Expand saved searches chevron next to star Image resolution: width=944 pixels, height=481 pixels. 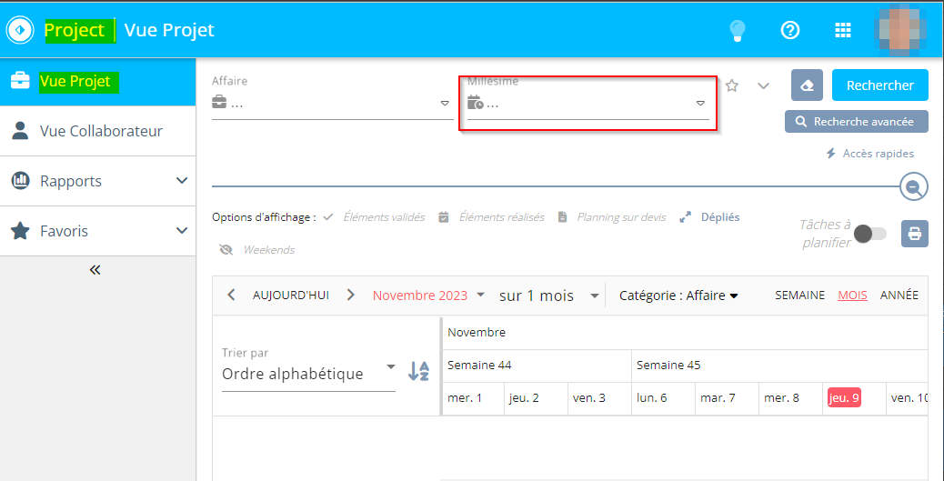point(763,85)
